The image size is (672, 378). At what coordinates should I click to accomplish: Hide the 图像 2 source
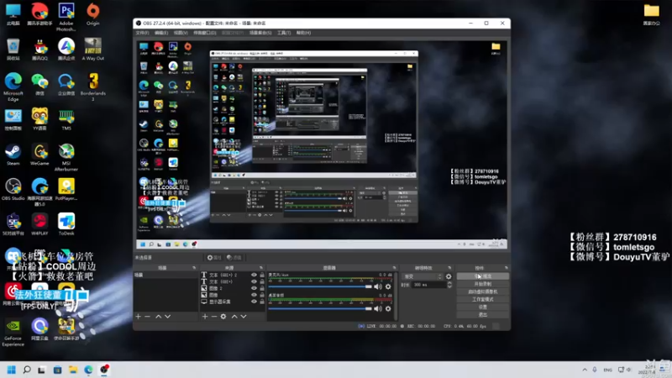click(254, 288)
